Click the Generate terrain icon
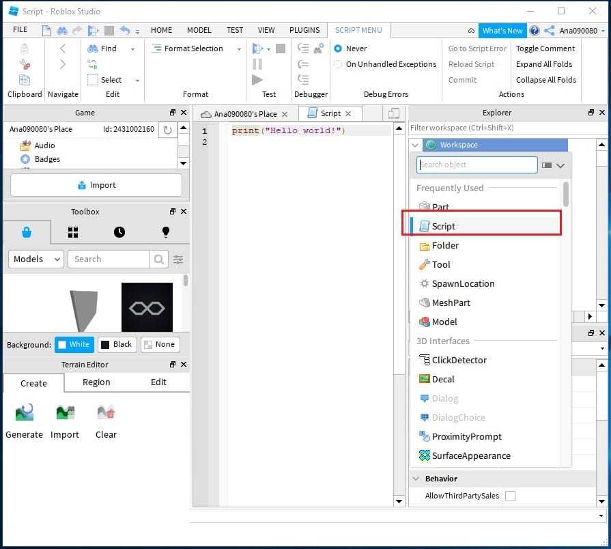Screen dimensions: 611x549 pos(24,412)
